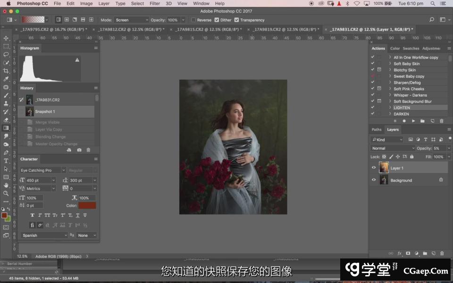This screenshot has width=453, height=283.
Task: Expand the Soft Baby Skin action
Action: pyautogui.click(x=390, y=64)
